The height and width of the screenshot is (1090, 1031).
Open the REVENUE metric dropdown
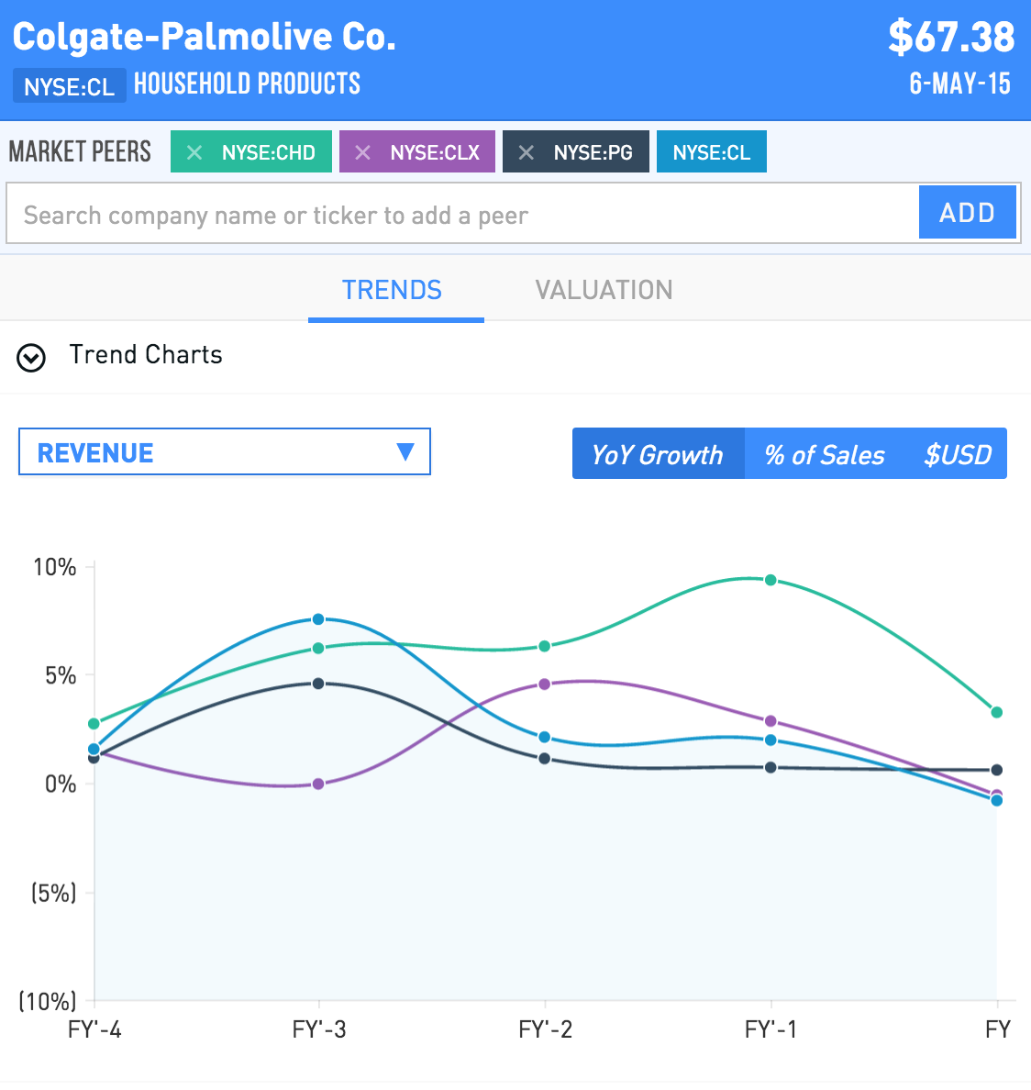pos(225,451)
